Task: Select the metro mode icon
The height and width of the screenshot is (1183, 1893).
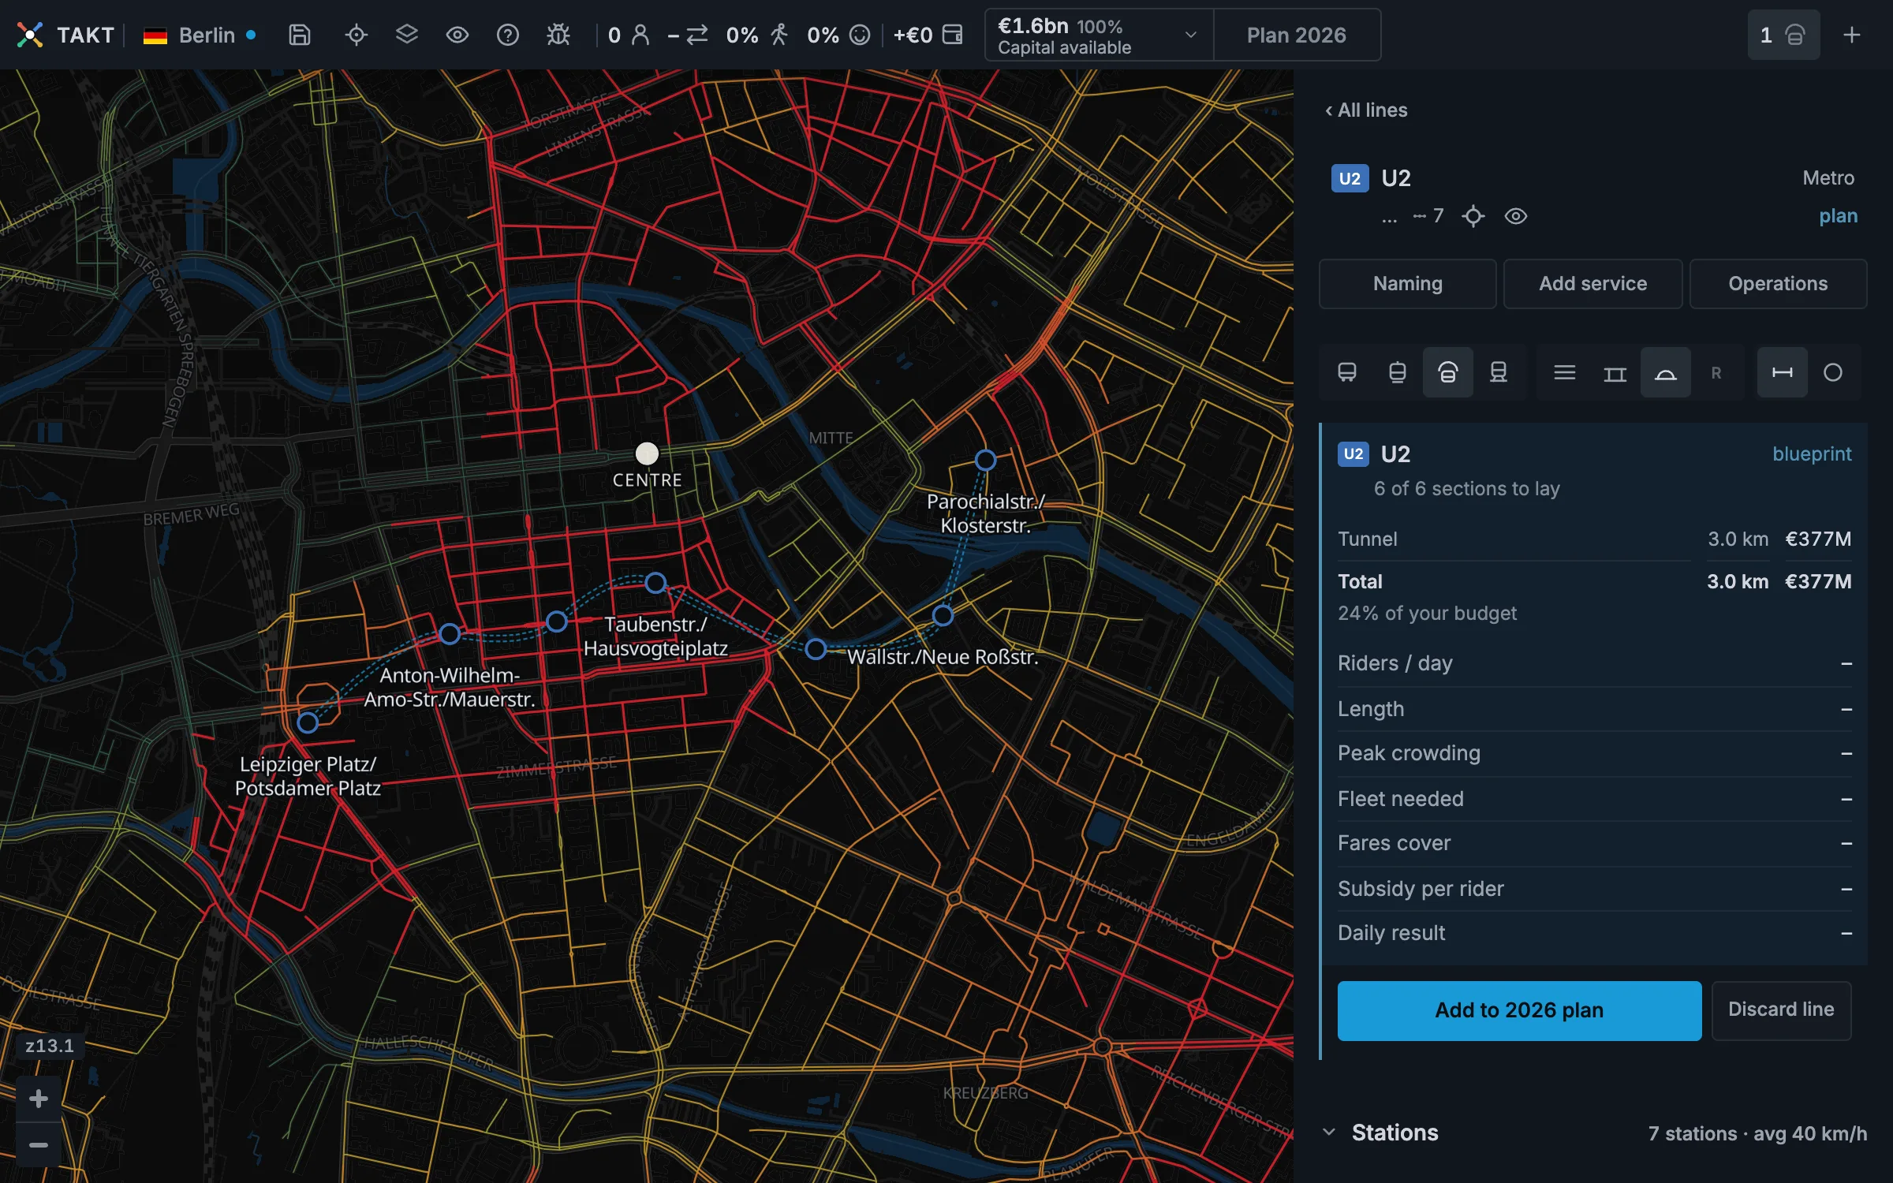Action: [x=1448, y=372]
